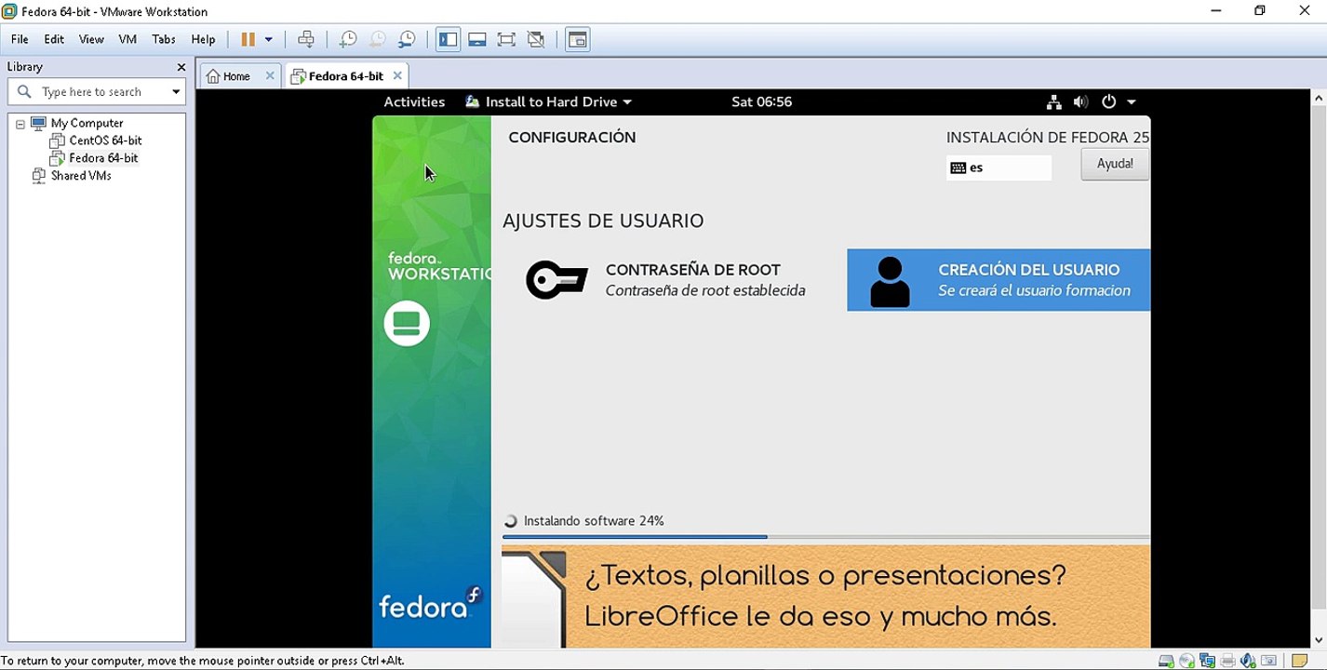Open the View menu
The image size is (1327, 670).
click(91, 39)
